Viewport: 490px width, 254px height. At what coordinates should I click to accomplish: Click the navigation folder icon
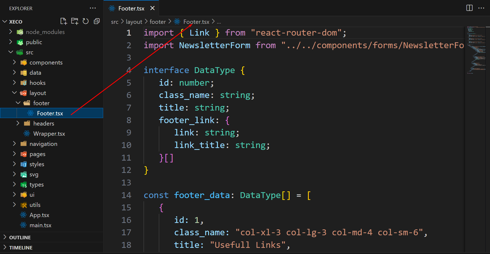point(24,144)
